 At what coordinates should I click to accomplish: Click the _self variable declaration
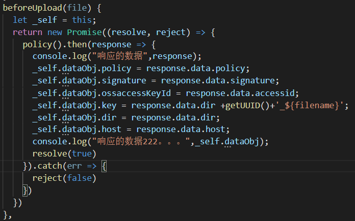point(45,20)
